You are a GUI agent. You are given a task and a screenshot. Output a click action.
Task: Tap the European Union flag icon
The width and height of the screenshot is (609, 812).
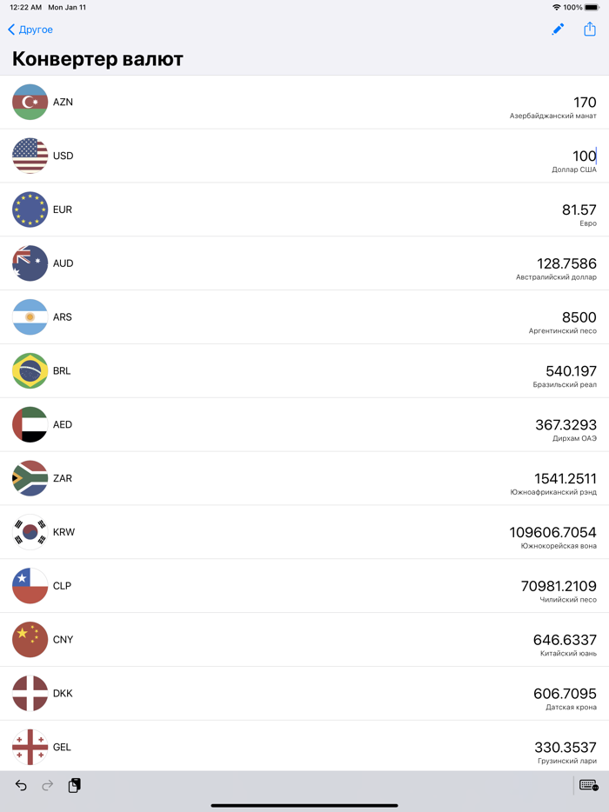click(30, 210)
